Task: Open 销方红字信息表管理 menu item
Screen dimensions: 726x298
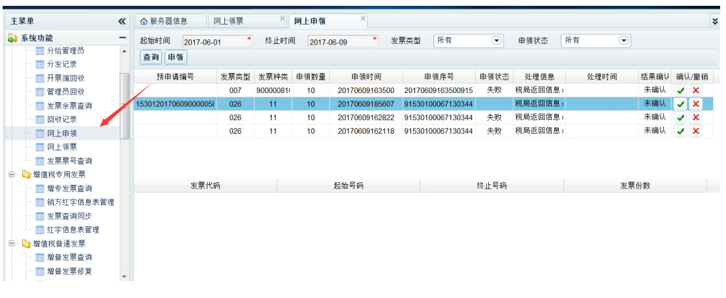Action: 80,202
